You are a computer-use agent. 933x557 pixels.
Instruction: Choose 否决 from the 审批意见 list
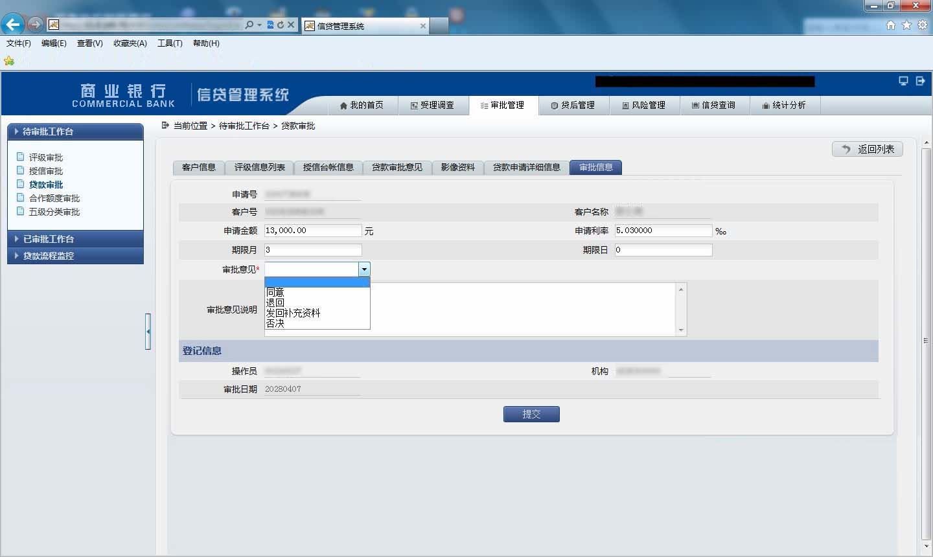pyautogui.click(x=317, y=324)
